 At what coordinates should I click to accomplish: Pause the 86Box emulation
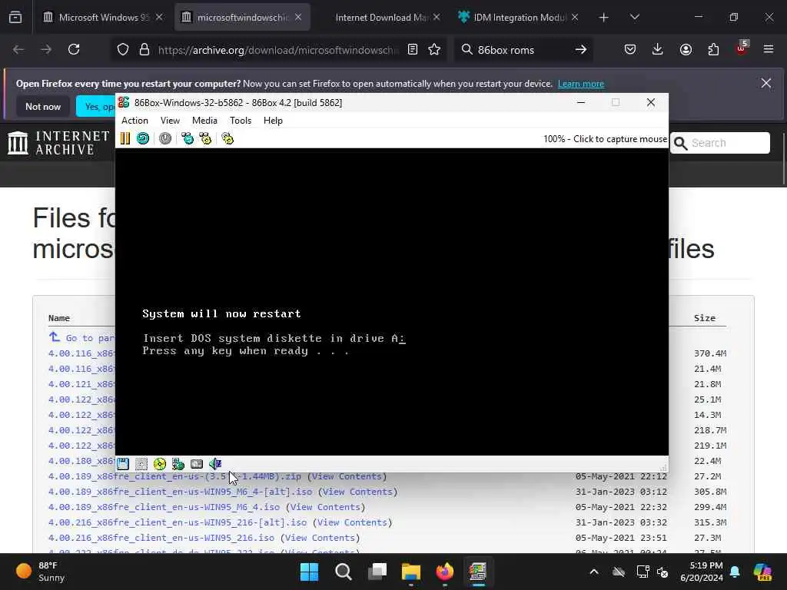125,138
